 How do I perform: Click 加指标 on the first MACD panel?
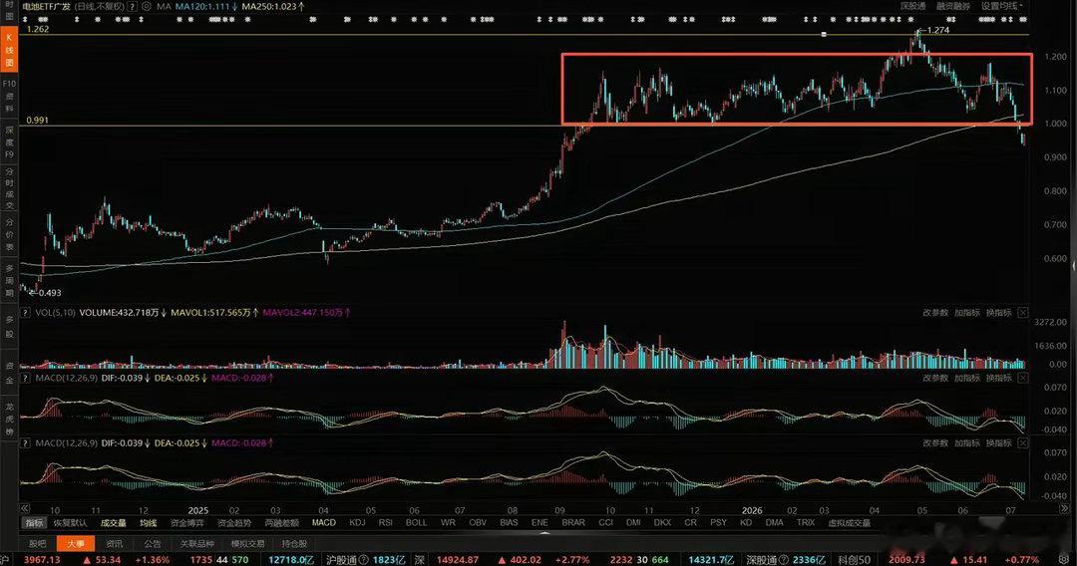967,378
